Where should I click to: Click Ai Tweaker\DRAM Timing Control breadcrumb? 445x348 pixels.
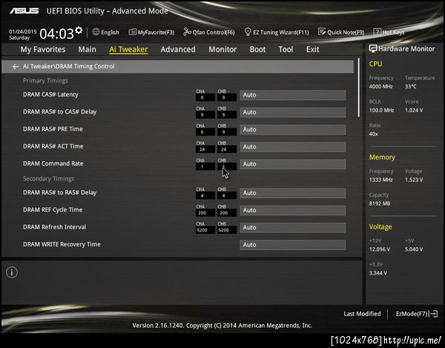(69, 67)
